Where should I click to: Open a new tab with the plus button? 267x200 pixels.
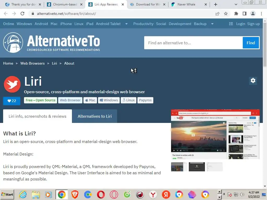[216, 4]
